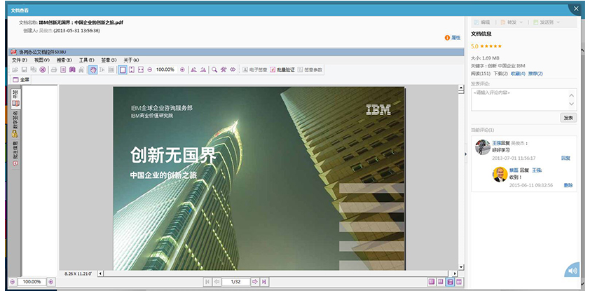Click the save disk icon in toolbar
Viewport: 590px width, 291px height.
24,69
